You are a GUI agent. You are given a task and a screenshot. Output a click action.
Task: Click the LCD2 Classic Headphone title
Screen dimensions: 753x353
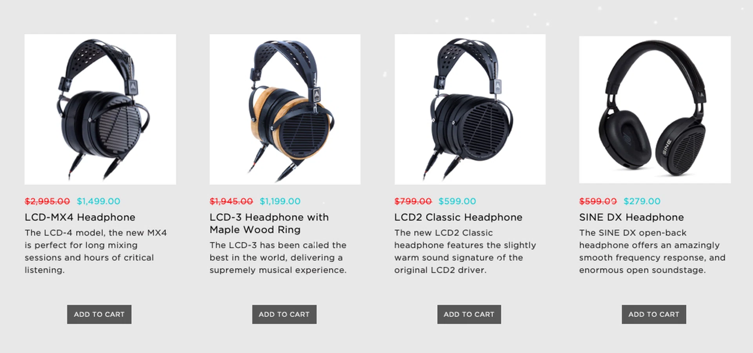(x=458, y=217)
